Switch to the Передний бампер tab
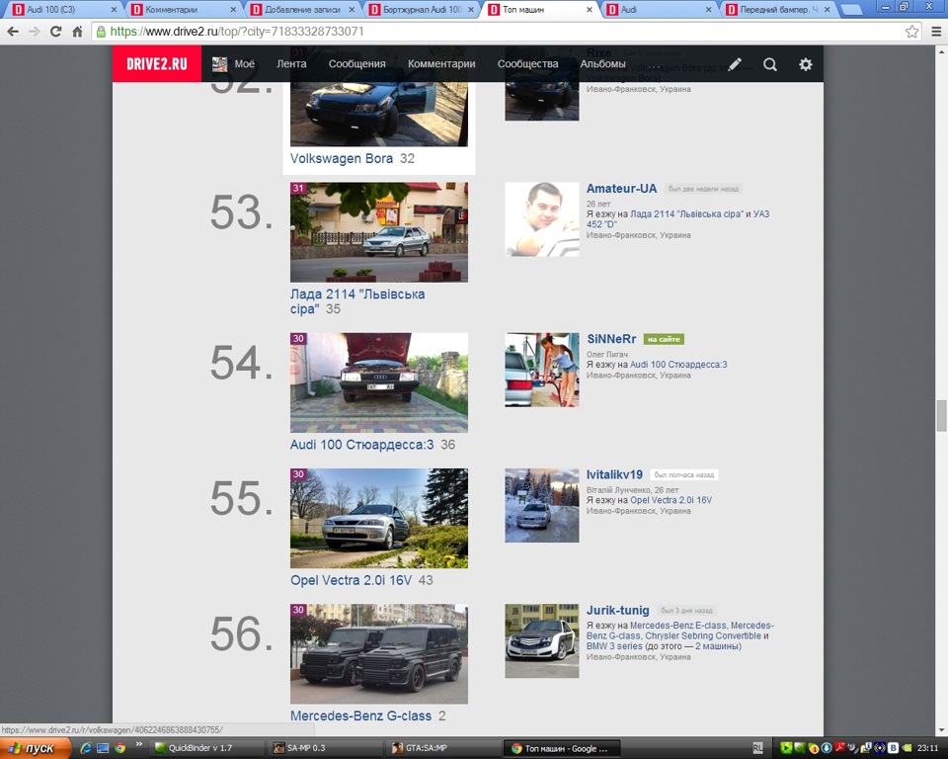Viewport: 948px width, 759px height. point(776,10)
